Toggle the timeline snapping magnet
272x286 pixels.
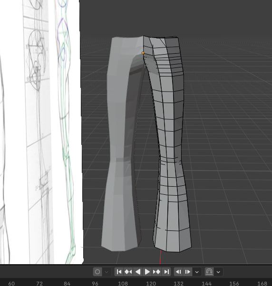click(209, 272)
